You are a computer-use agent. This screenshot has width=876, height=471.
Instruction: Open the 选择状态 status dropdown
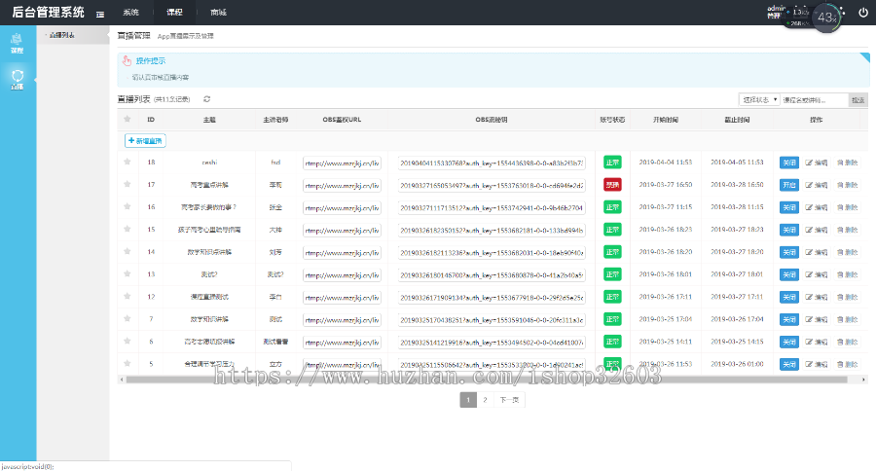point(759,99)
